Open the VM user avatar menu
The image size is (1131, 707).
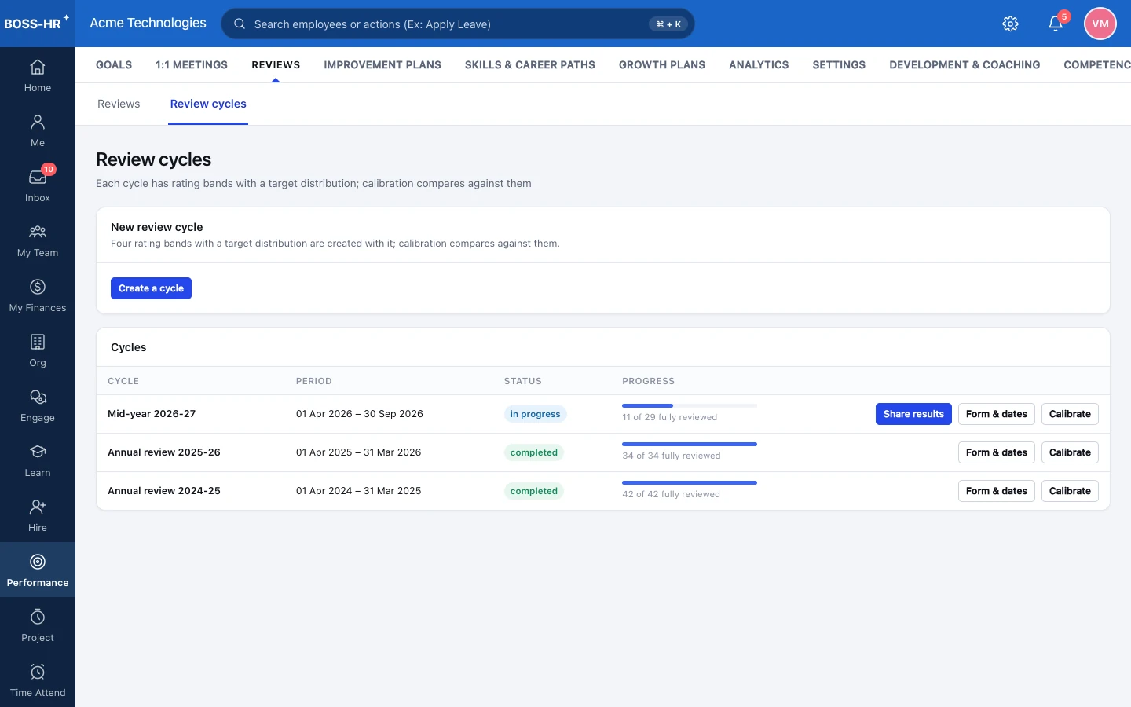1100,24
